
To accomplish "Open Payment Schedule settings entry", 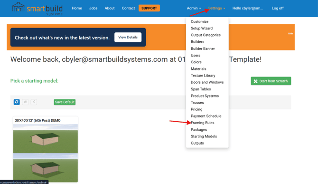I will 206,116.
